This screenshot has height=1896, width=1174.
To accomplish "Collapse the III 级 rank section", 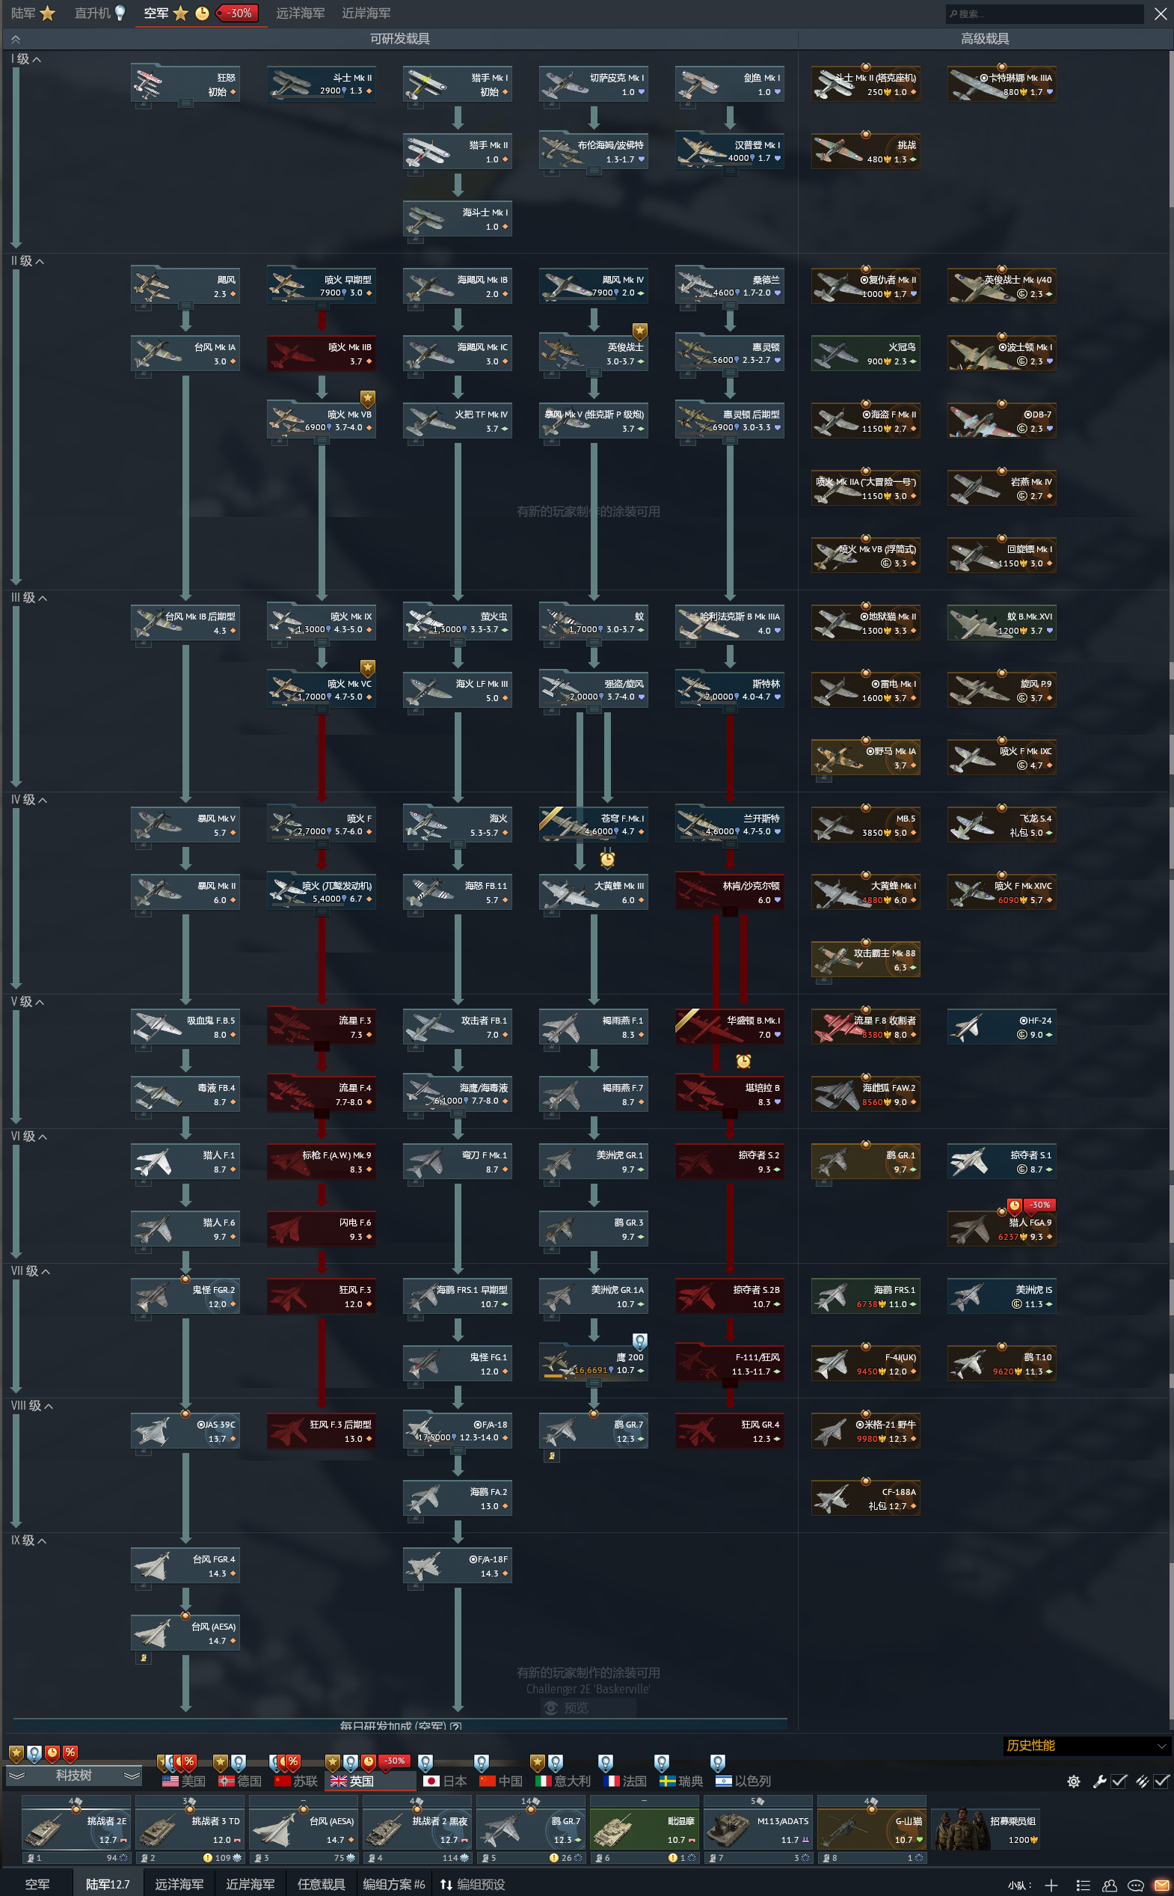I will pos(29,597).
